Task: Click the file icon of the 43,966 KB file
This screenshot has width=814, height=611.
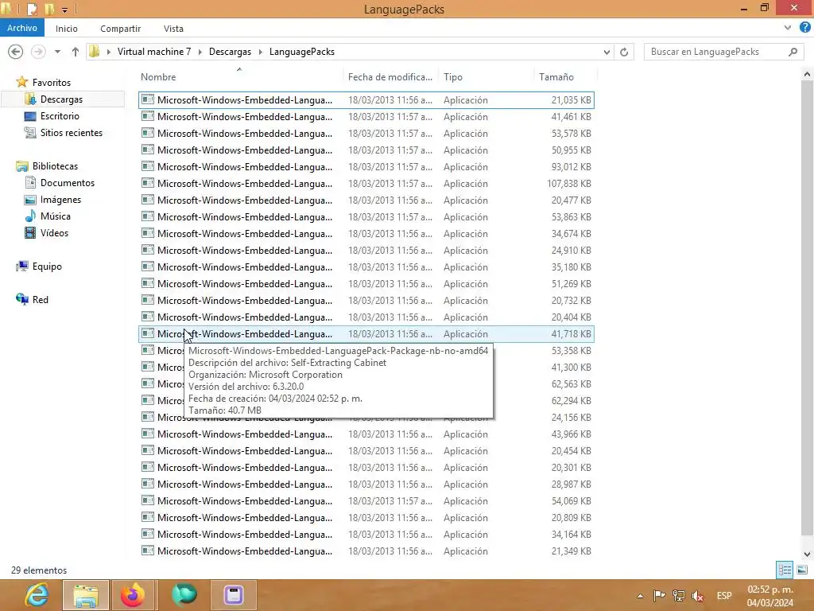Action: pos(148,434)
